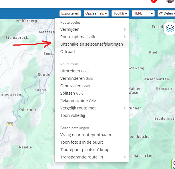Screen dimensions: 175x169
Task: Click the user profile avatar
Action: coord(170,1)
